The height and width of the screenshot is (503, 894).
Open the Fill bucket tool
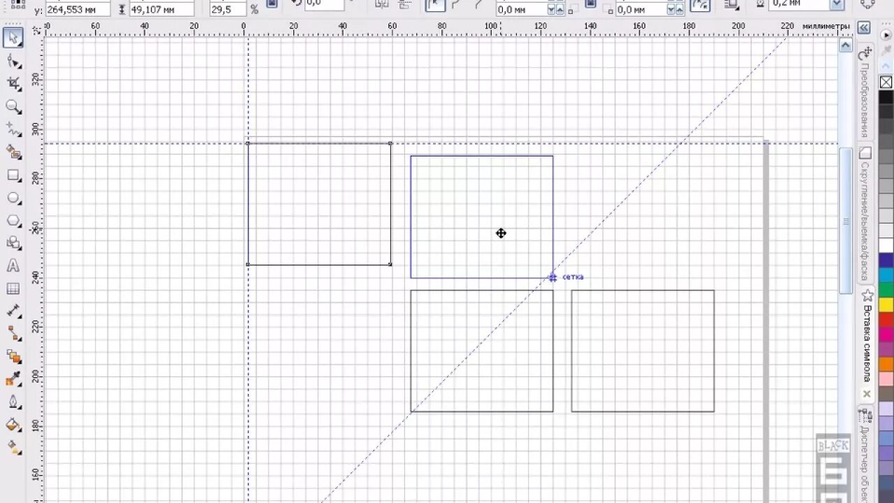(13, 425)
